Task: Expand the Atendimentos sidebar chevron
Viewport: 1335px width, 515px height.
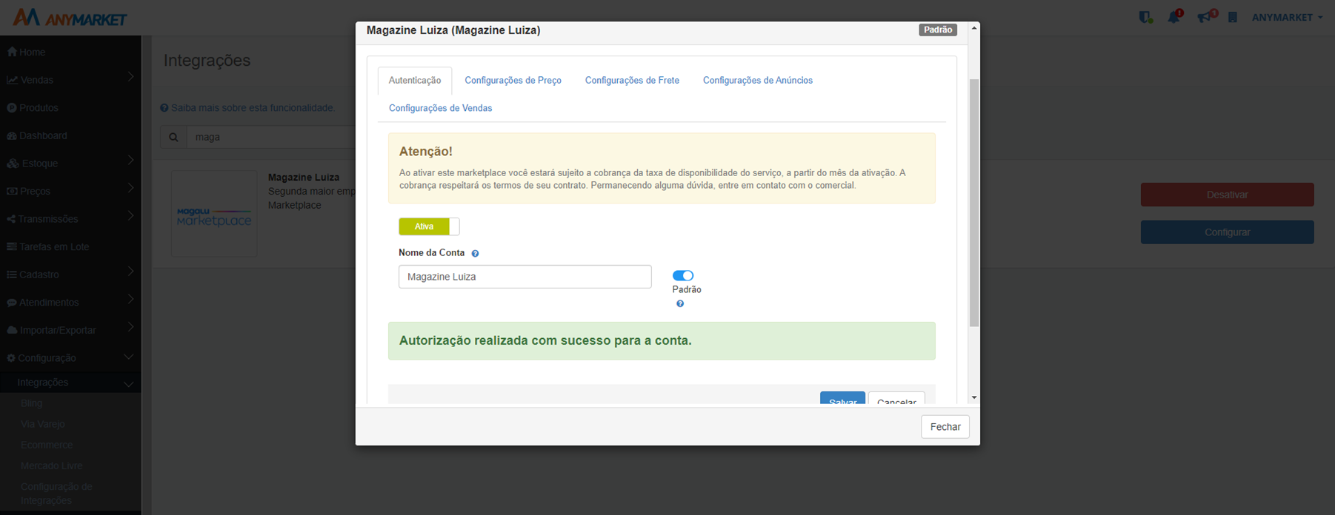Action: coord(130,300)
